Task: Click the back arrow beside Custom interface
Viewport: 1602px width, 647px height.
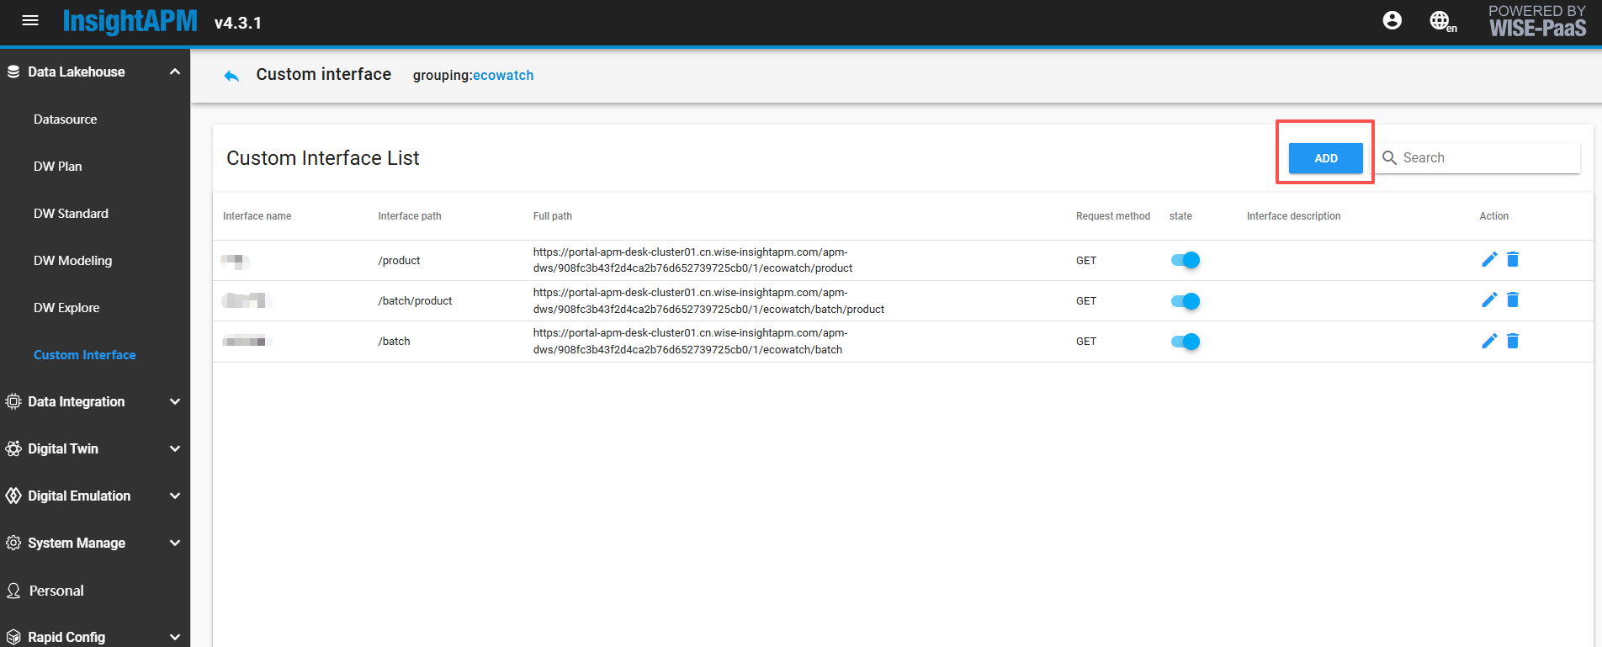Action: point(231,76)
